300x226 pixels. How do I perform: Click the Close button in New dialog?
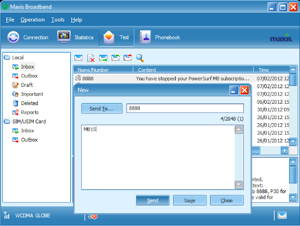pyautogui.click(x=227, y=200)
